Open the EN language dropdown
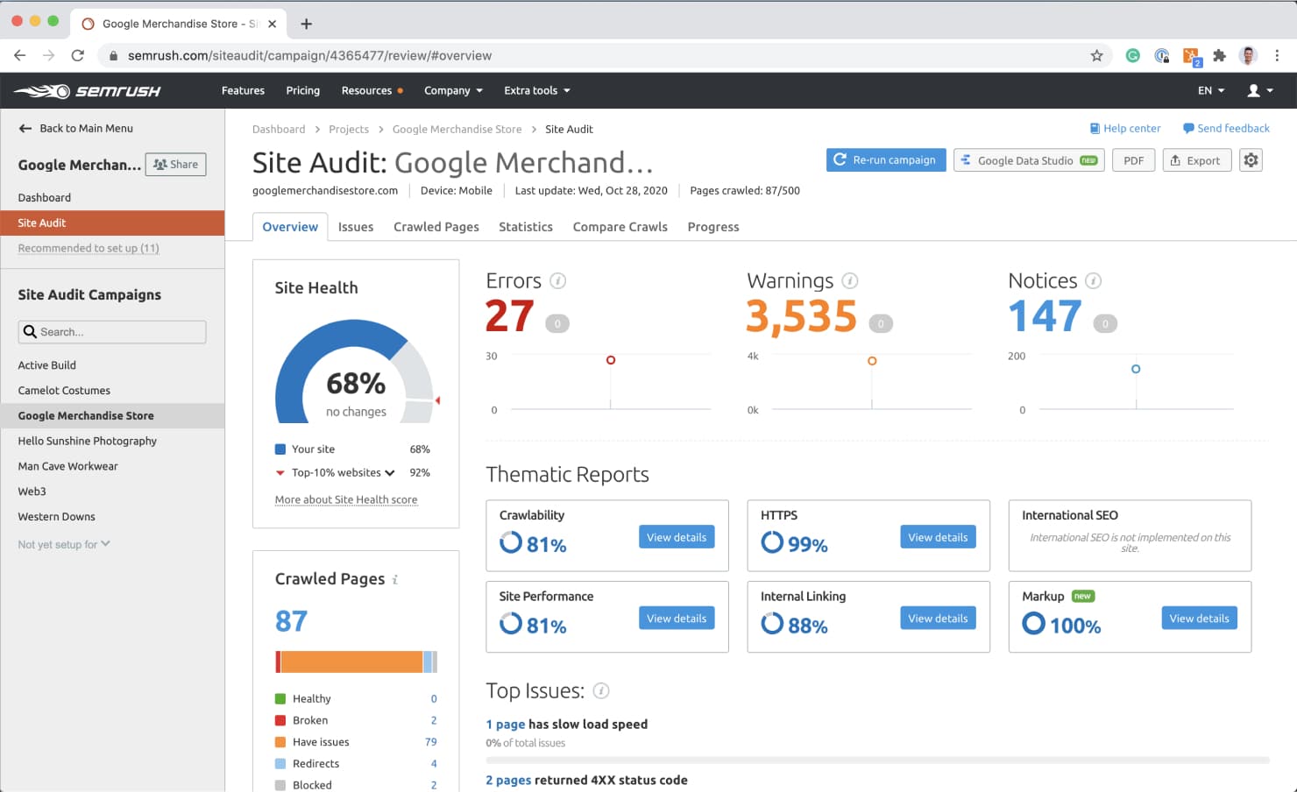 pyautogui.click(x=1208, y=90)
